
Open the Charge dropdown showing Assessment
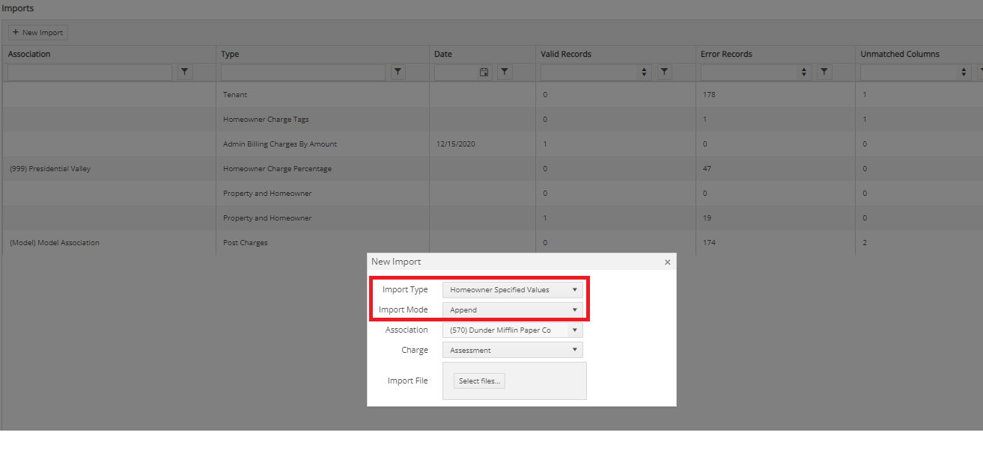(x=513, y=350)
